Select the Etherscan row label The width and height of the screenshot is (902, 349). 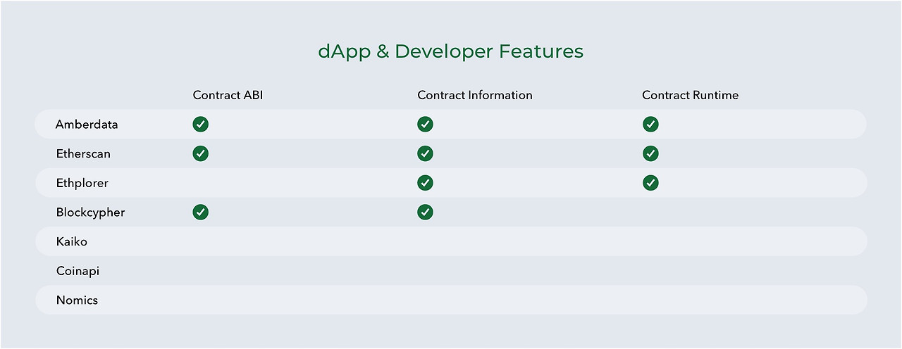click(83, 153)
